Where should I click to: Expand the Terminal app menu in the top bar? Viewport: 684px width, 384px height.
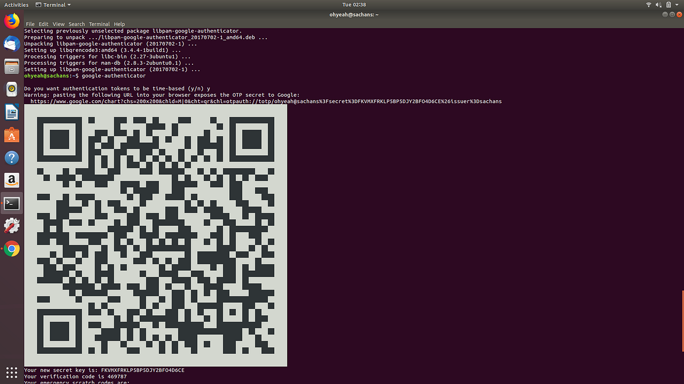[53, 5]
